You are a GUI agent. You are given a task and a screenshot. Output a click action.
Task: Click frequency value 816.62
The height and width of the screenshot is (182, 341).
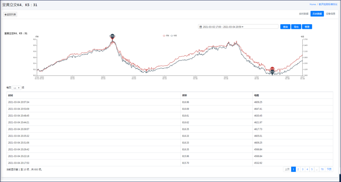pyautogui.click(x=186, y=122)
